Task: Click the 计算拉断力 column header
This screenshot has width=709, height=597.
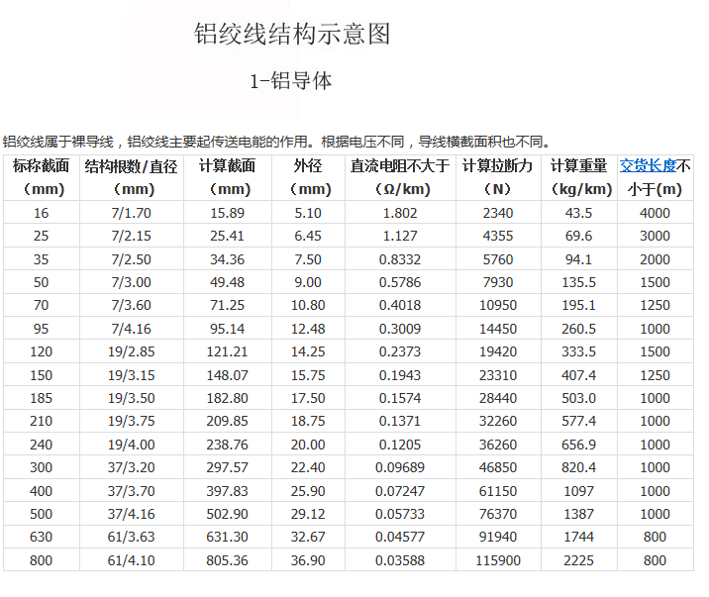Action: 498,177
